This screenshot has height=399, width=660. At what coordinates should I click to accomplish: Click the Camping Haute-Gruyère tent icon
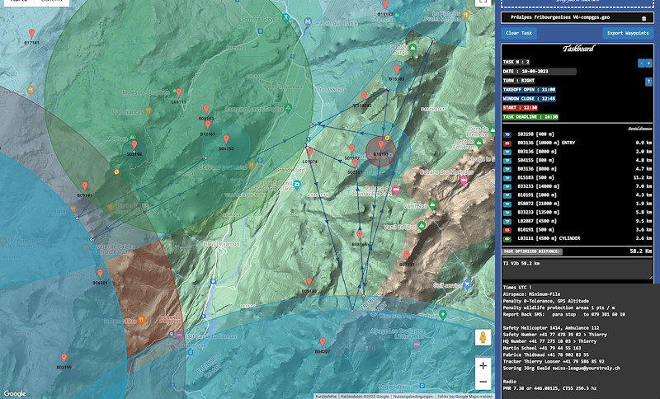[287, 108]
